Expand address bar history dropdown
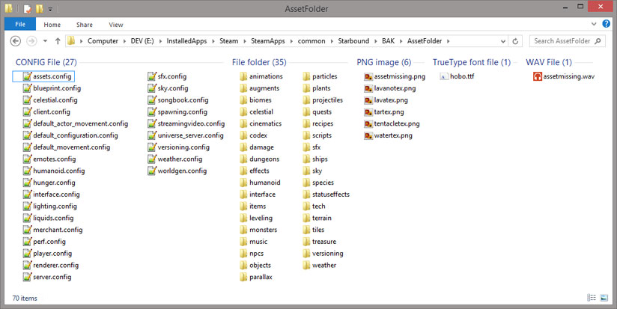 pos(503,41)
